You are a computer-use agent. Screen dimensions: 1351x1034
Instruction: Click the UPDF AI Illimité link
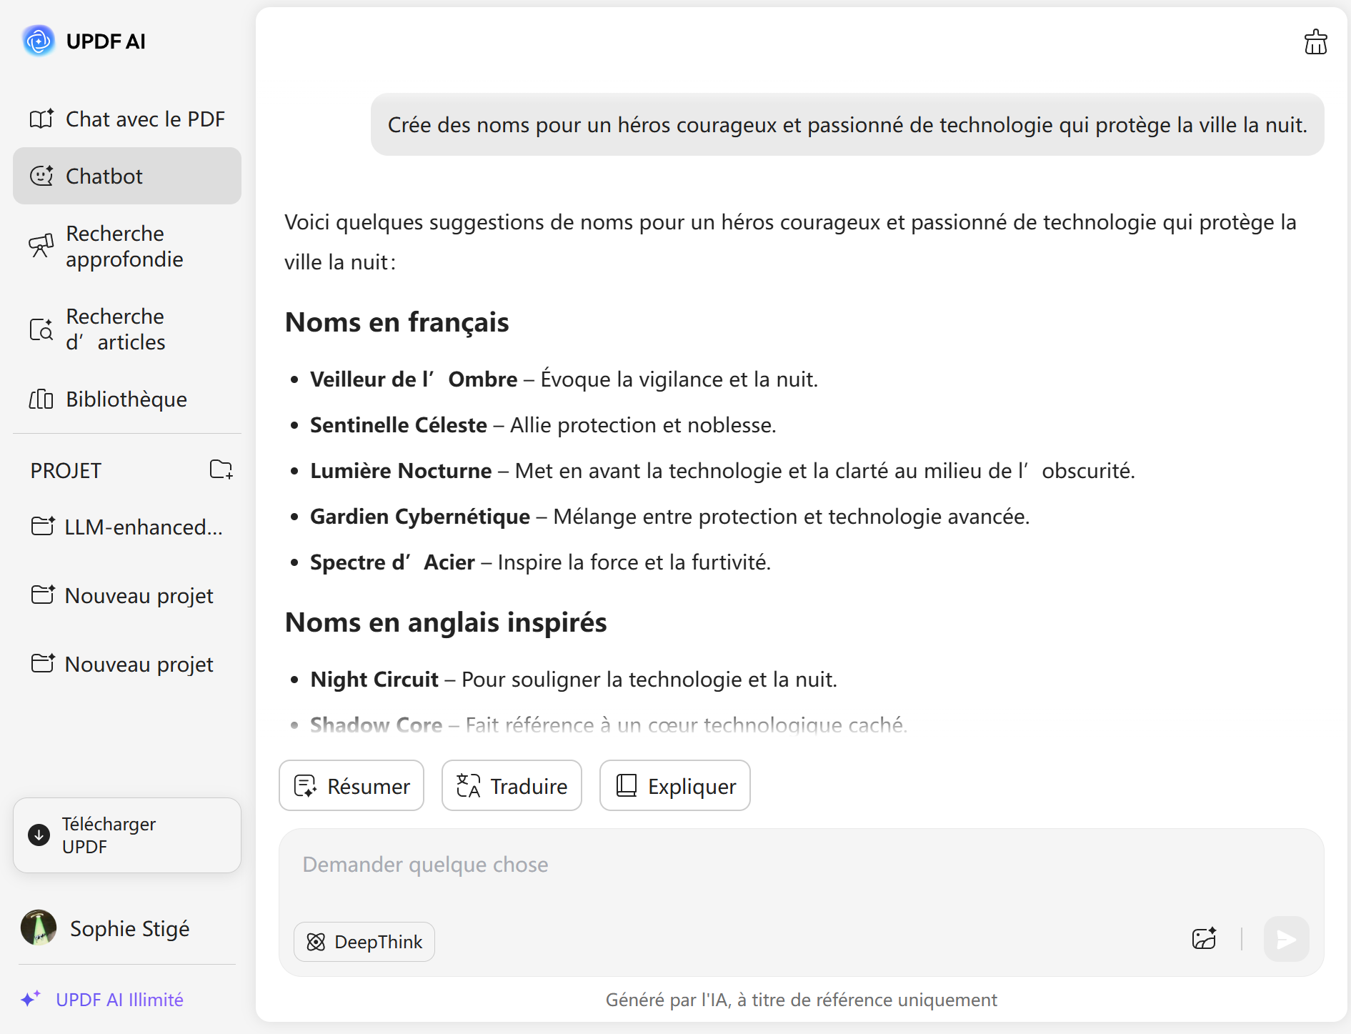point(119,999)
